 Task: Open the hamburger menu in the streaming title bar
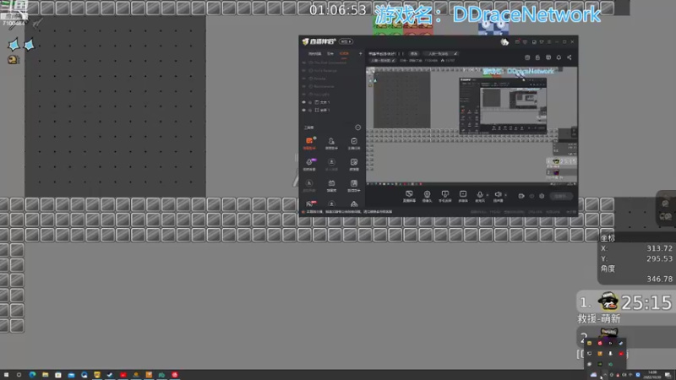[x=549, y=41]
